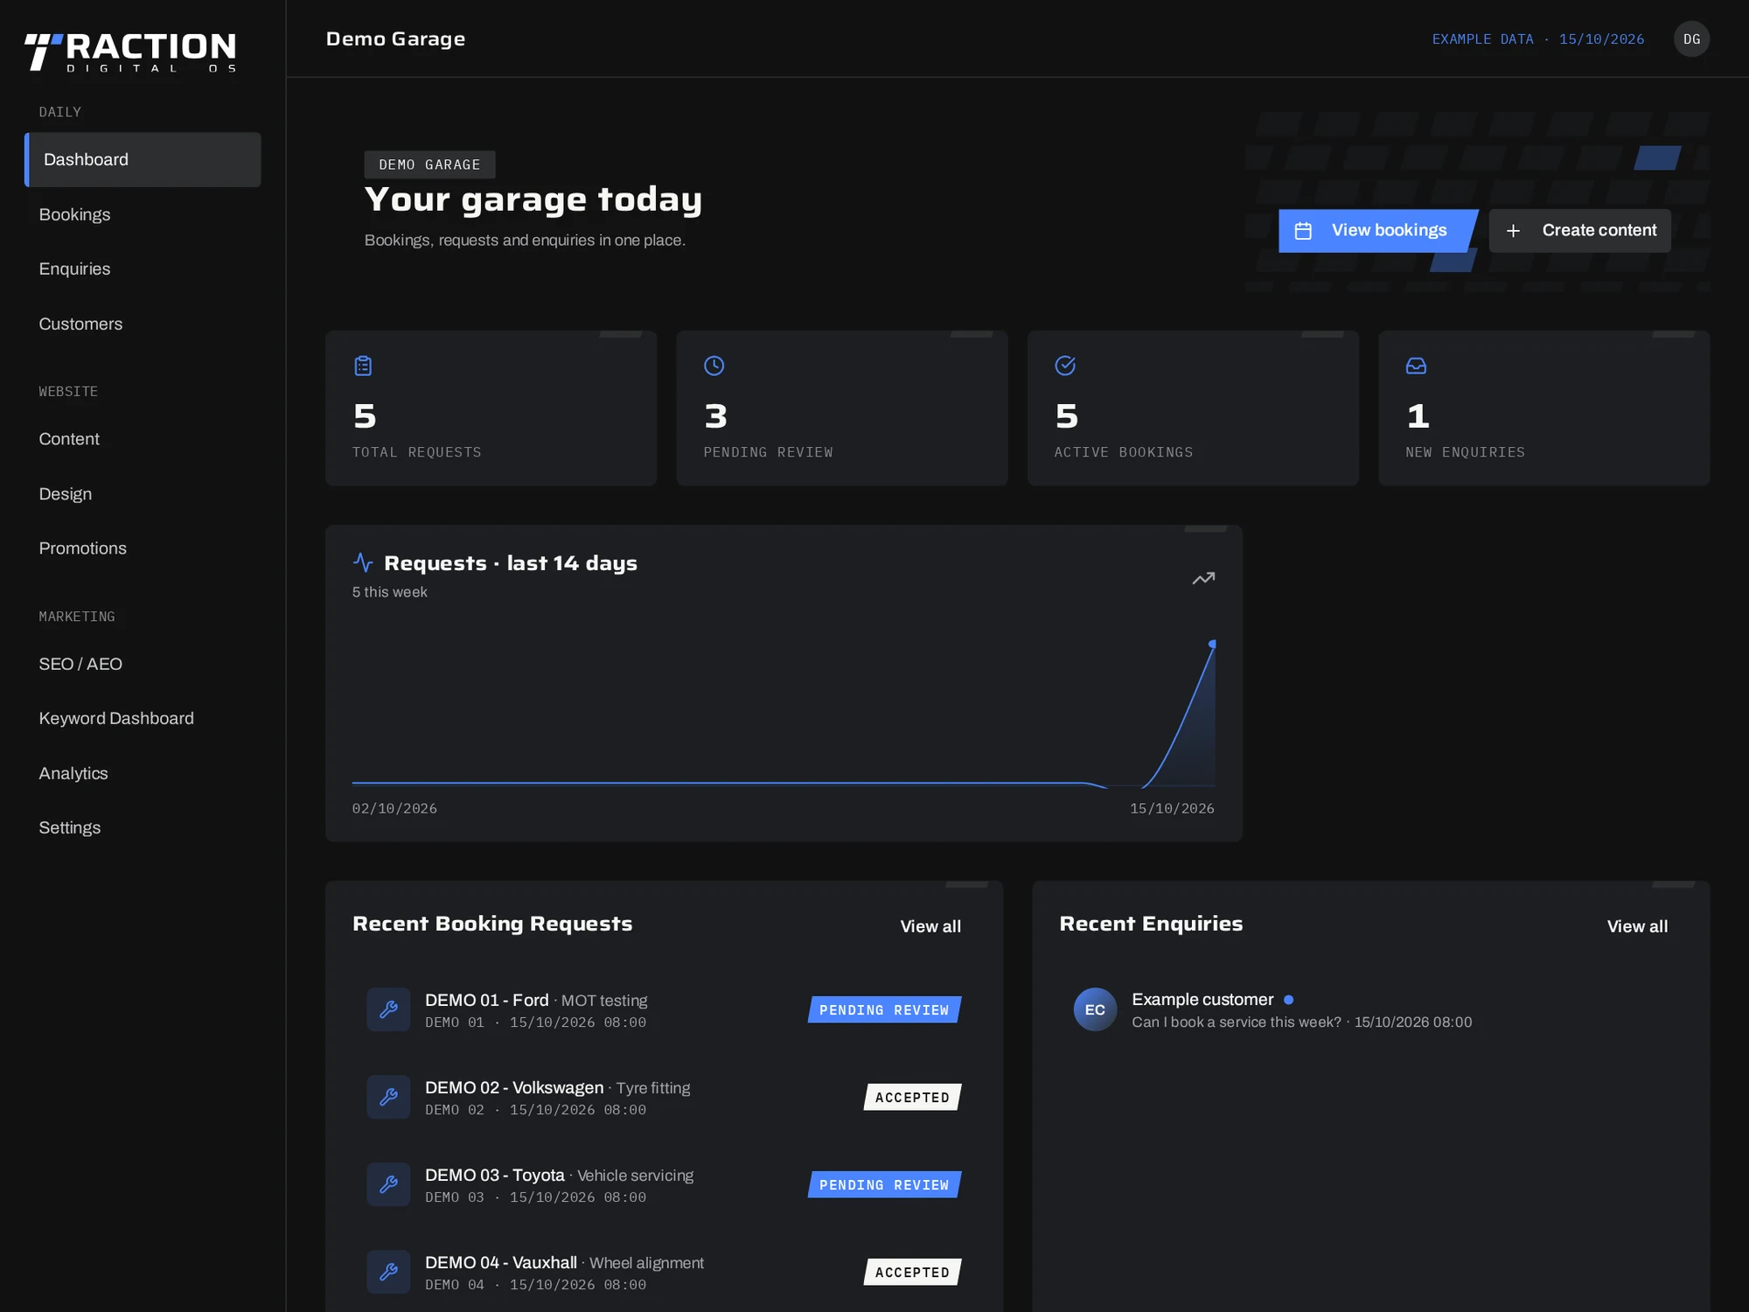This screenshot has width=1749, height=1312.
Task: Select Dashboard in the sidebar
Action: pyautogui.click(x=143, y=159)
